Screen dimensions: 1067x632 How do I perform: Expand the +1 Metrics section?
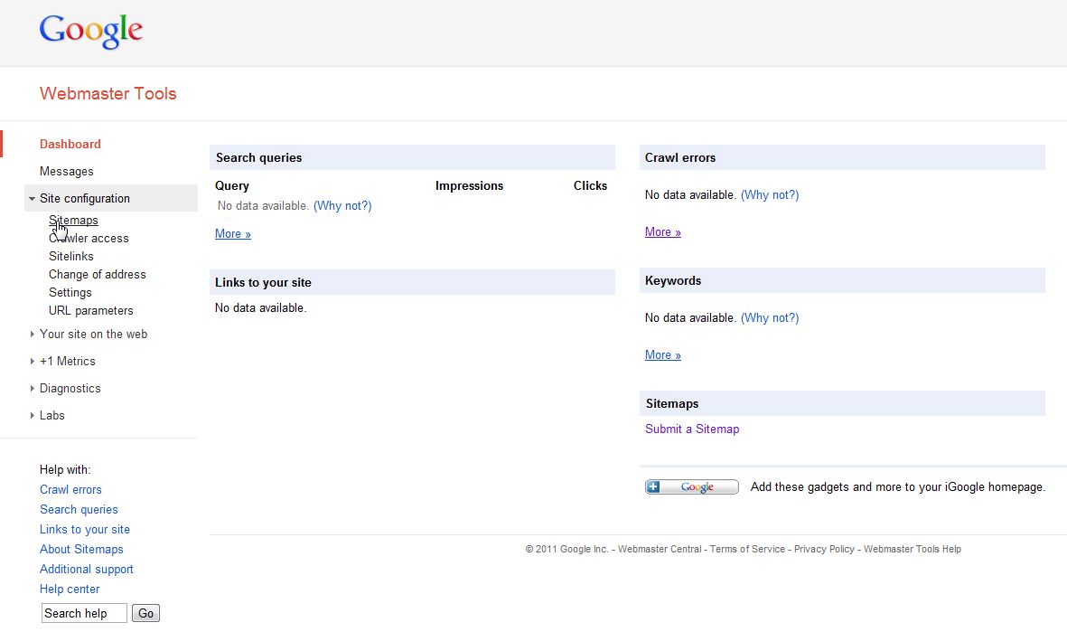point(67,362)
